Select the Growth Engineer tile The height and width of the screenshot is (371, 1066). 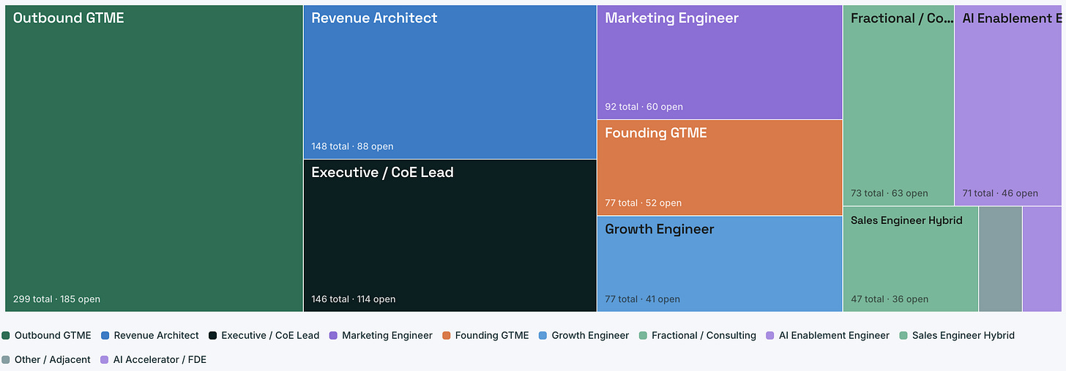(720, 263)
